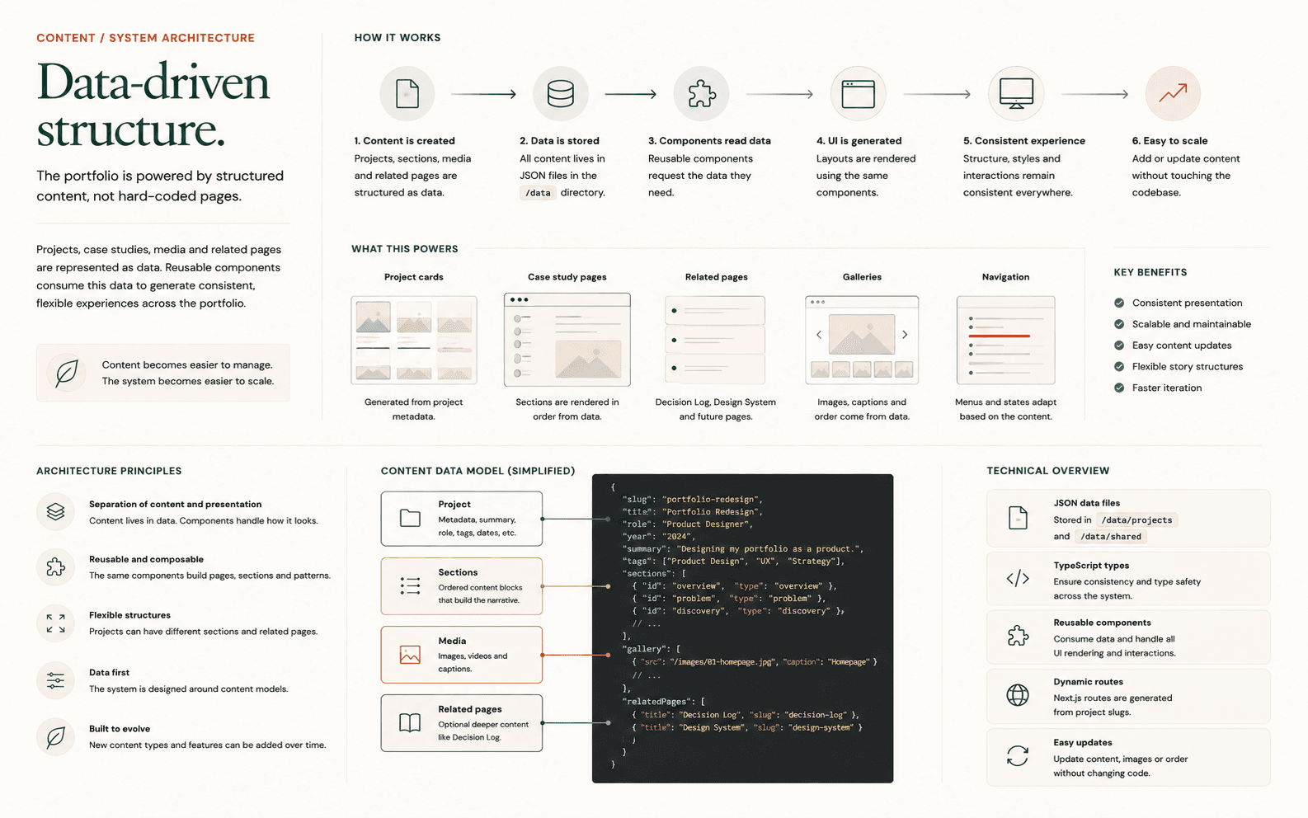Click the /data/projects path tag
The width and height of the screenshot is (1308, 818).
(x=1136, y=520)
